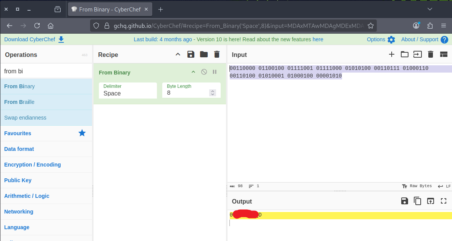This screenshot has height=241, width=452.
Task: Reset the input pane layout icon
Action: 444,54
